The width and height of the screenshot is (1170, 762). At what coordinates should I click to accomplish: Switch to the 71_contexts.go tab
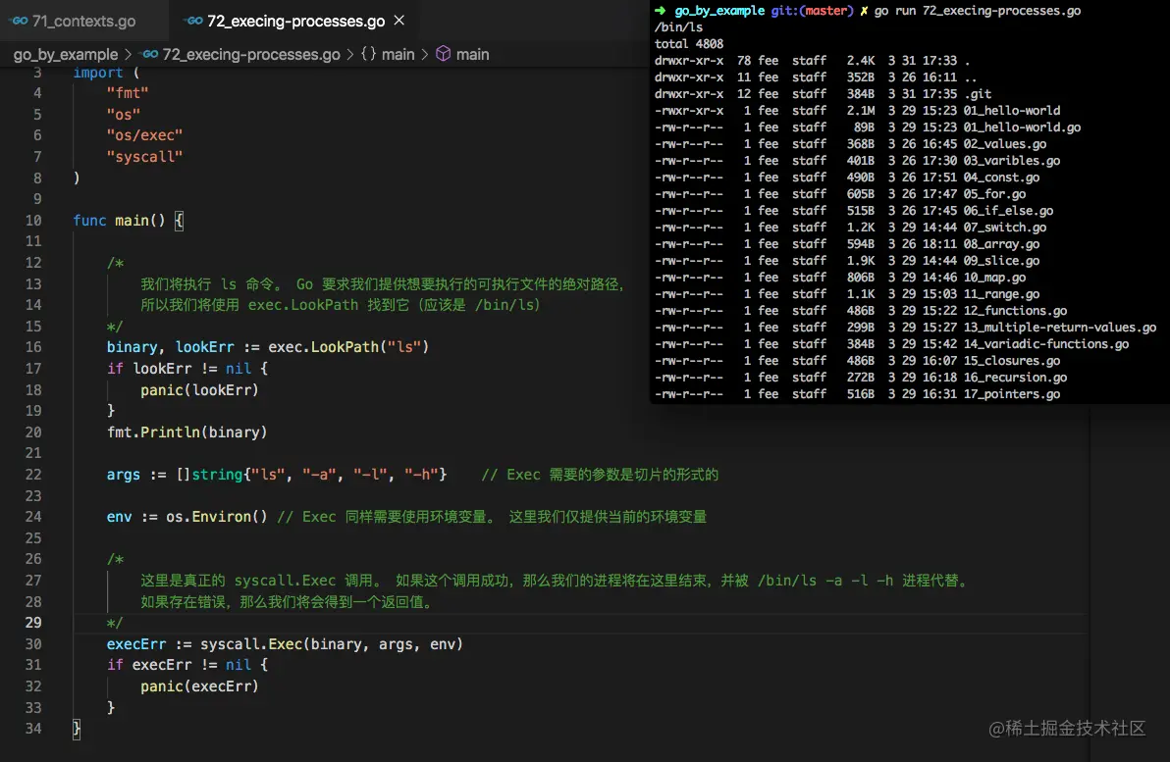[x=73, y=21]
